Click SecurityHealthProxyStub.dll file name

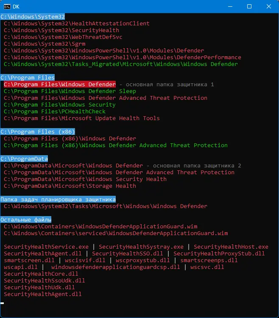[219, 253]
